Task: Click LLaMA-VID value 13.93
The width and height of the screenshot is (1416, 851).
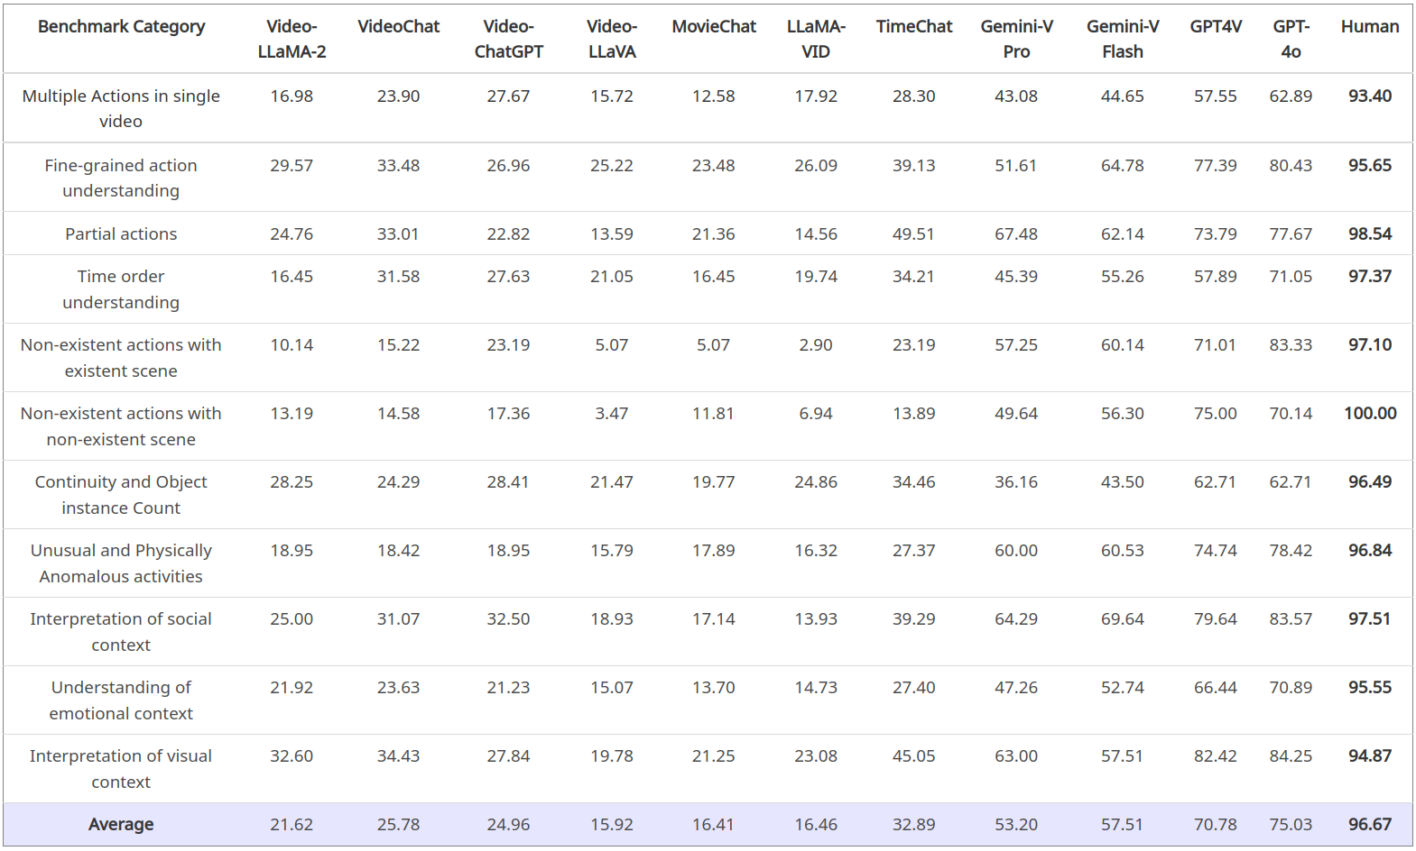Action: click(x=816, y=619)
